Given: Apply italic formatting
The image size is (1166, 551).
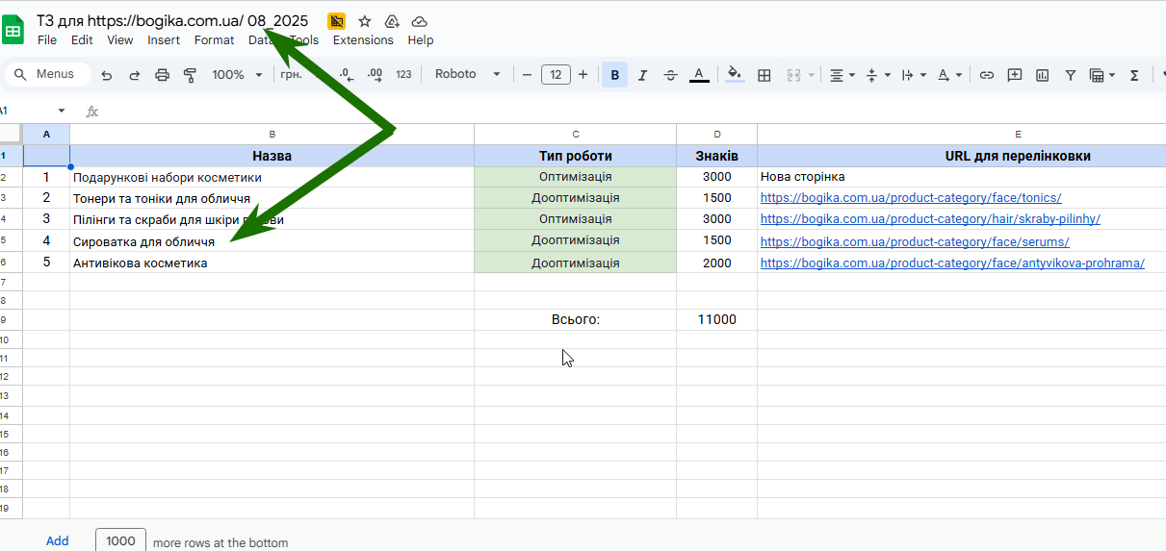Looking at the screenshot, I should [x=642, y=75].
